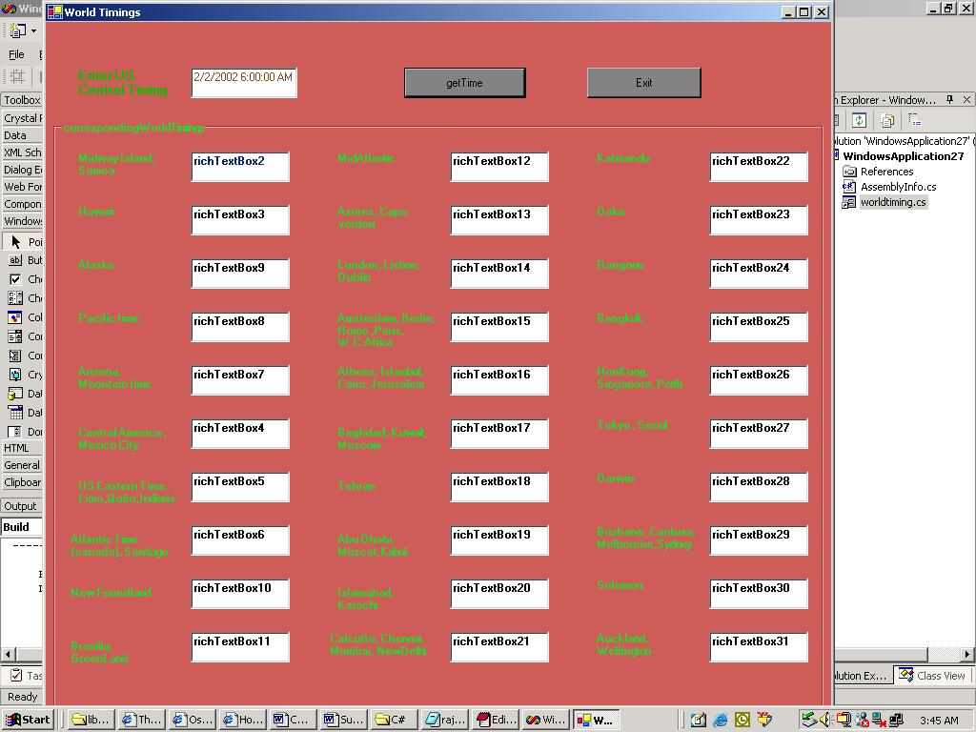Click New Project icon in Visual Studio toolbar
Viewport: 976px width, 732px height.
click(17, 30)
